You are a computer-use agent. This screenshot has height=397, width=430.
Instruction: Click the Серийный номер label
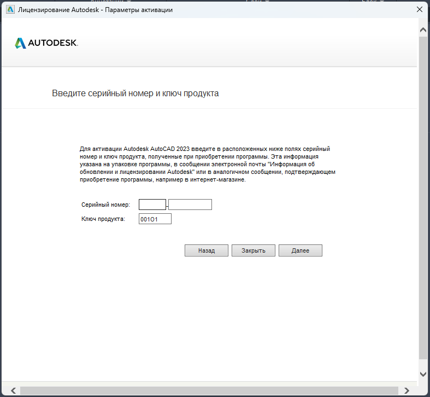(x=105, y=205)
